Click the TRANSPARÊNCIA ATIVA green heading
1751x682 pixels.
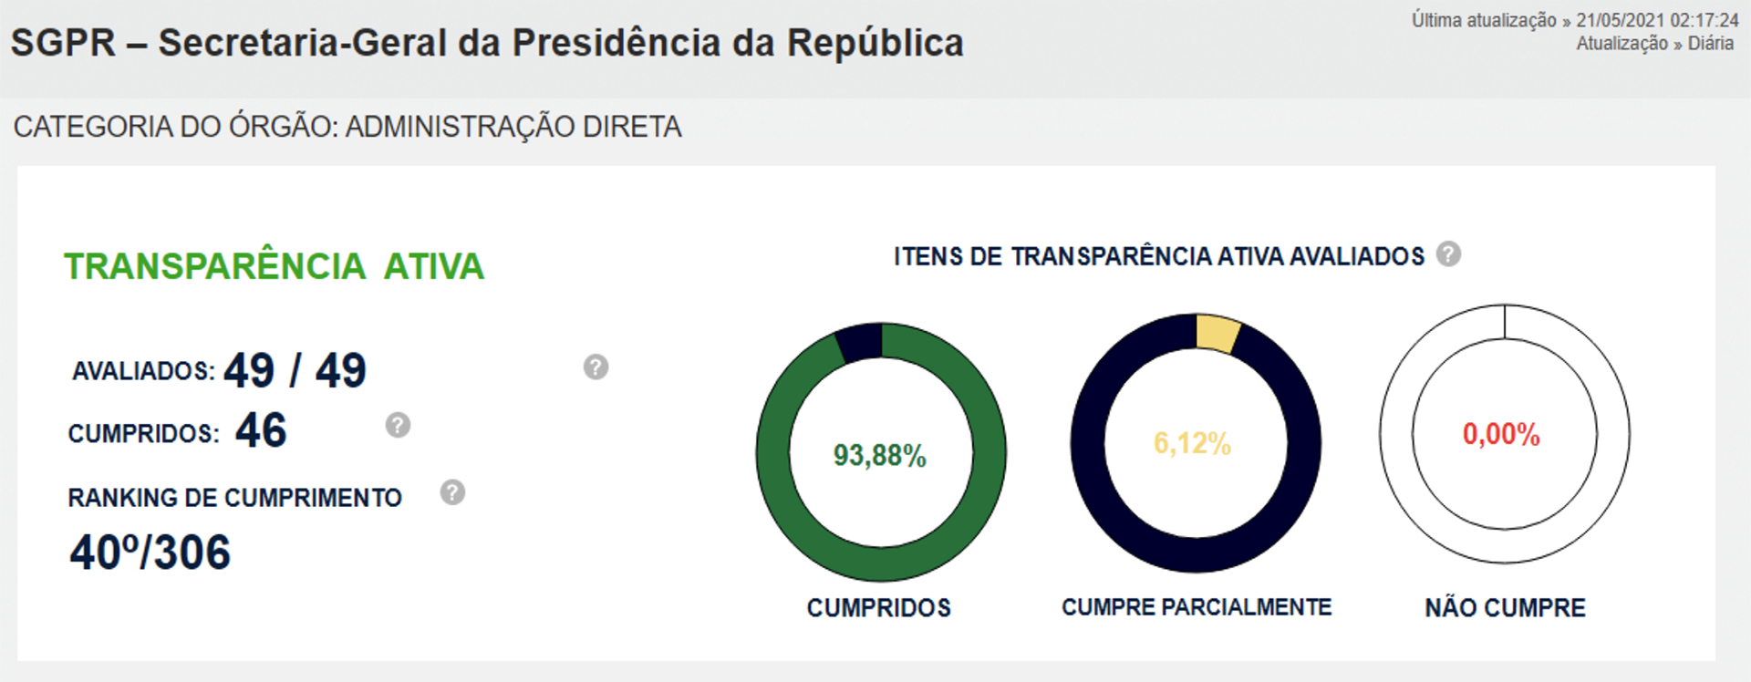[274, 266]
